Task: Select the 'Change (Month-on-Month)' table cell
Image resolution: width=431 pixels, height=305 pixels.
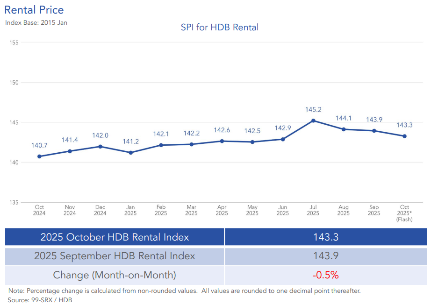Action: coord(115,275)
